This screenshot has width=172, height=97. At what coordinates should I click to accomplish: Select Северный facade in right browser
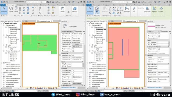[x=99, y=59]
